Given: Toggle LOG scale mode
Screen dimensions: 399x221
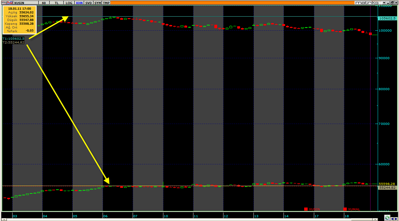Looking at the screenshot, I should [x=69, y=3].
